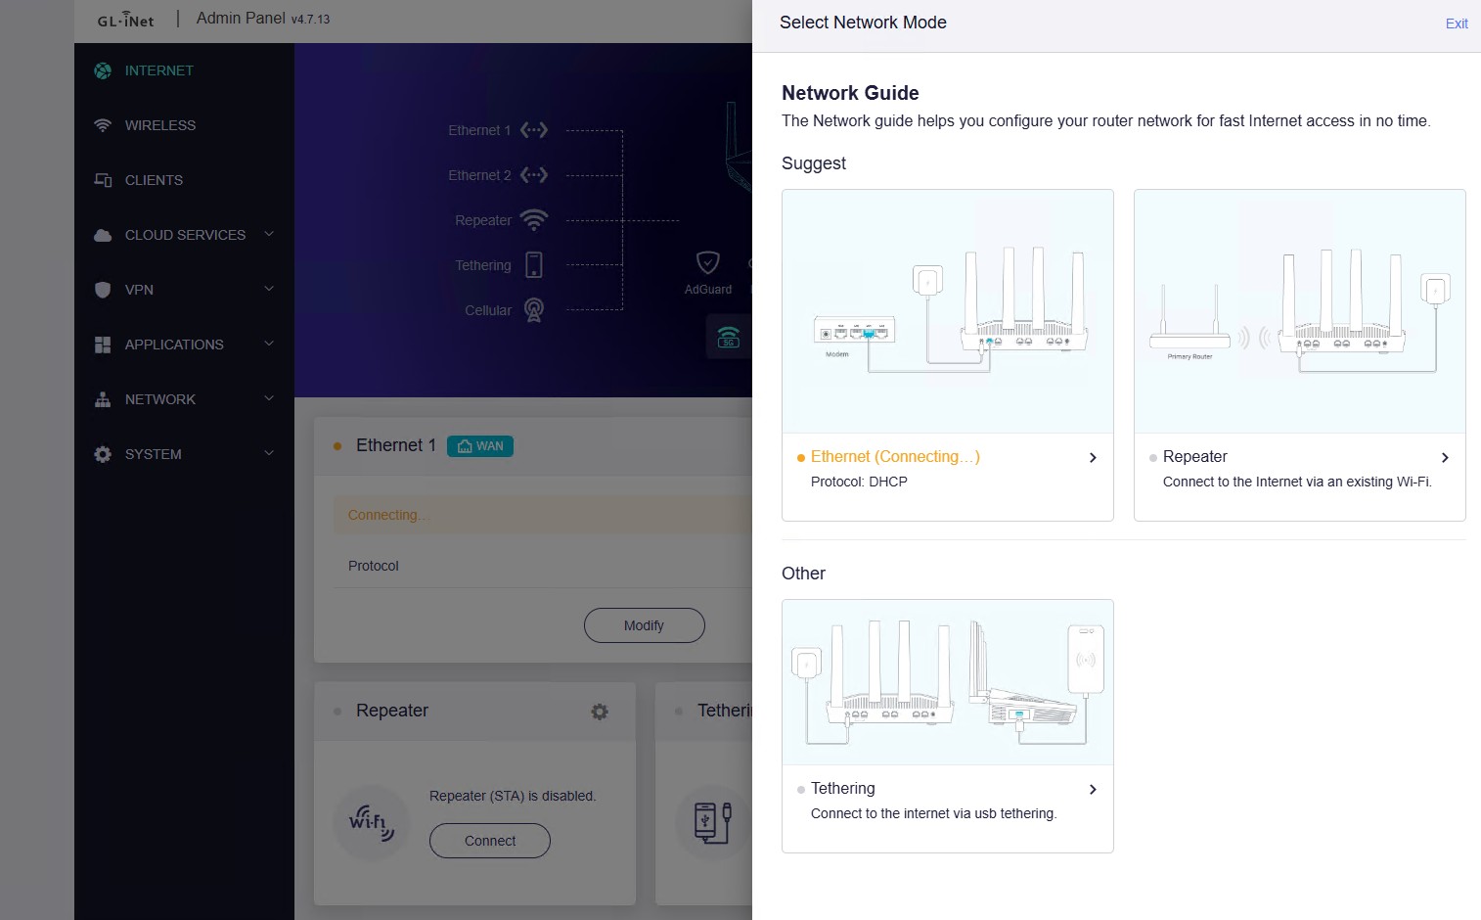Click the Tethering phone icon in diagram
1481x920 pixels.
click(534, 265)
